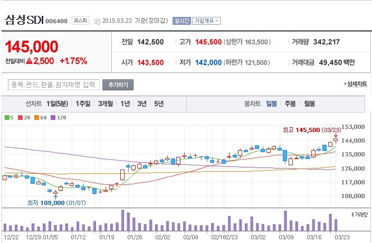
Task: Select the 3개월 line chart tab
Action: click(106, 104)
